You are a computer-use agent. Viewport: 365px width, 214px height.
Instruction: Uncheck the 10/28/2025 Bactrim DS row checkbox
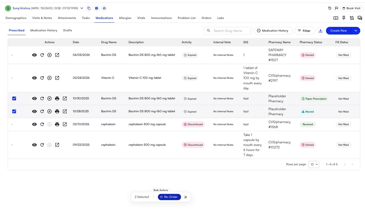tap(14, 111)
